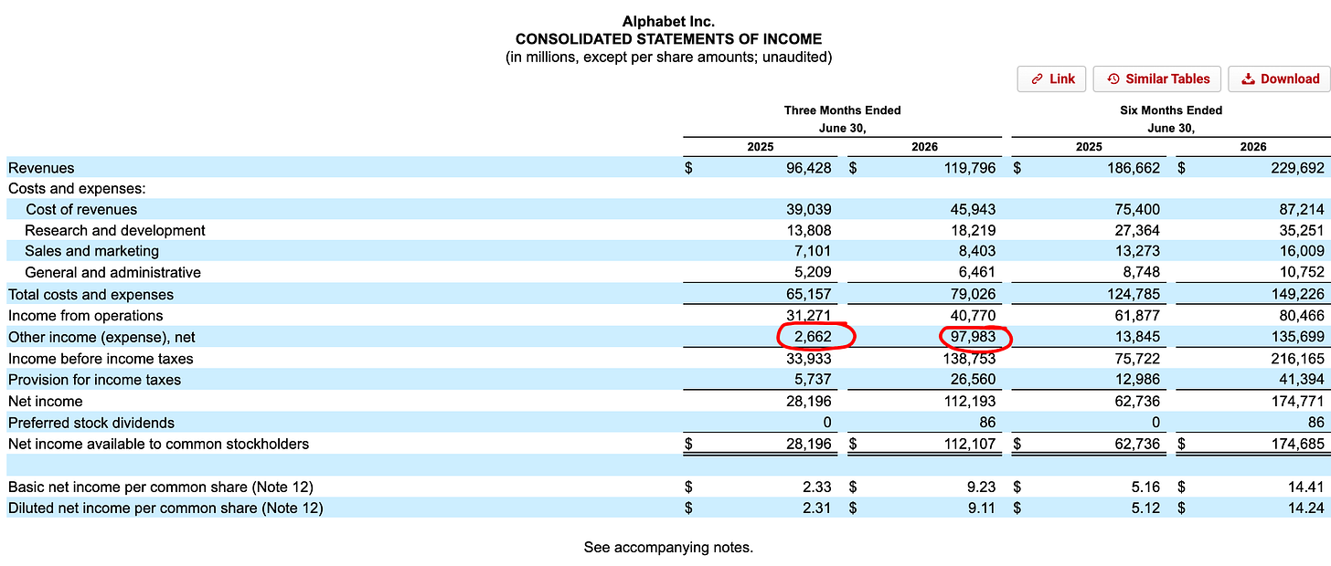Click "Diluted net income per common share" label
The image size is (1331, 566).
point(165,508)
